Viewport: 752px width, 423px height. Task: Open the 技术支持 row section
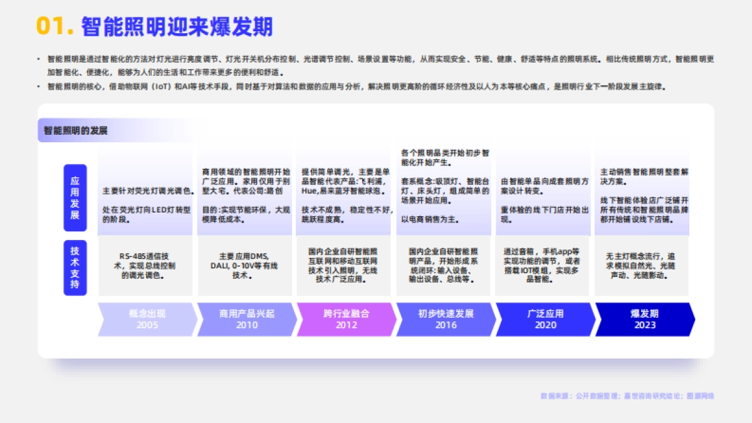tap(75, 266)
